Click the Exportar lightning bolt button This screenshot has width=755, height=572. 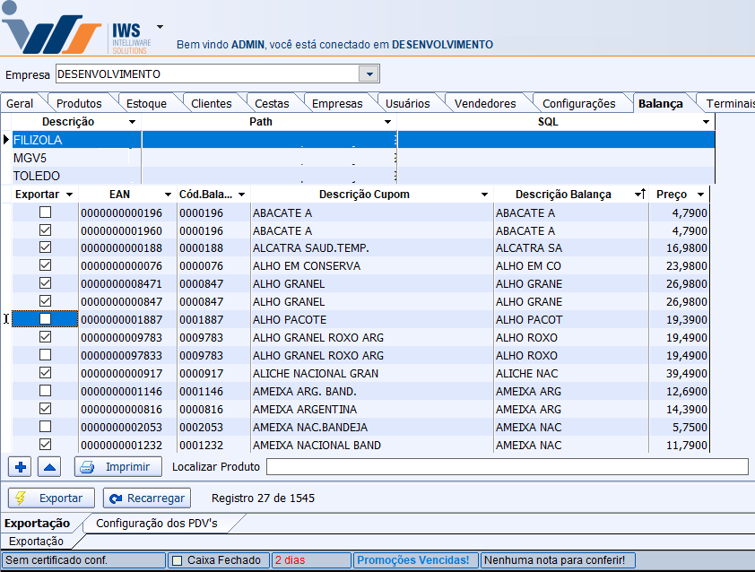point(51,498)
